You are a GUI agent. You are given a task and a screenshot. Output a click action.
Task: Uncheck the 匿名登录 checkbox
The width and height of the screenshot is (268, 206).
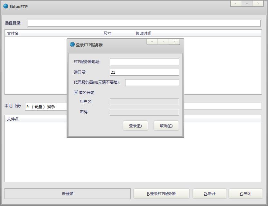click(76, 92)
